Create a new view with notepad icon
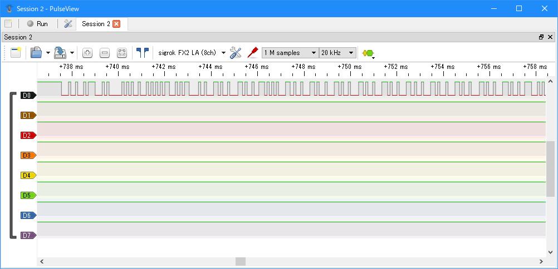This screenshot has height=269, width=558. click(16, 53)
